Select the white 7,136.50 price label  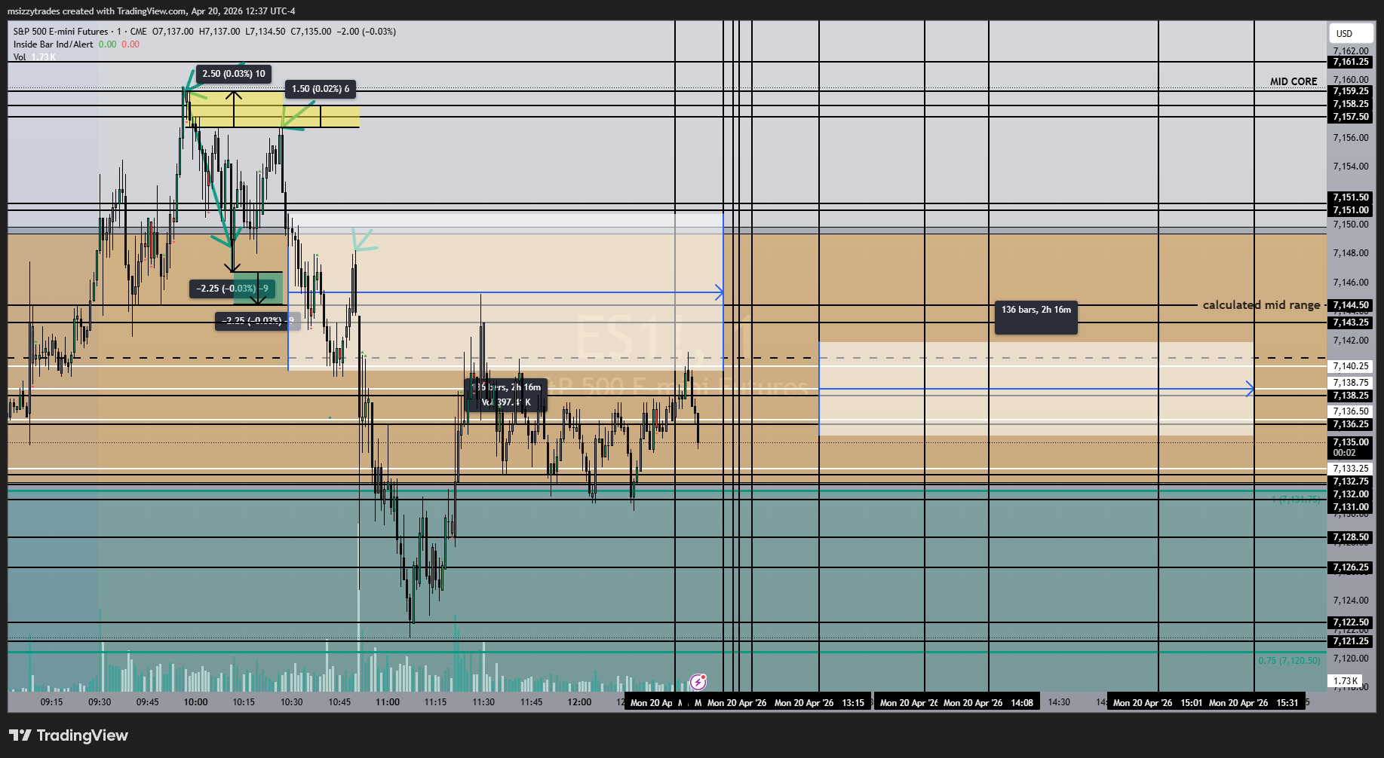tap(1351, 411)
